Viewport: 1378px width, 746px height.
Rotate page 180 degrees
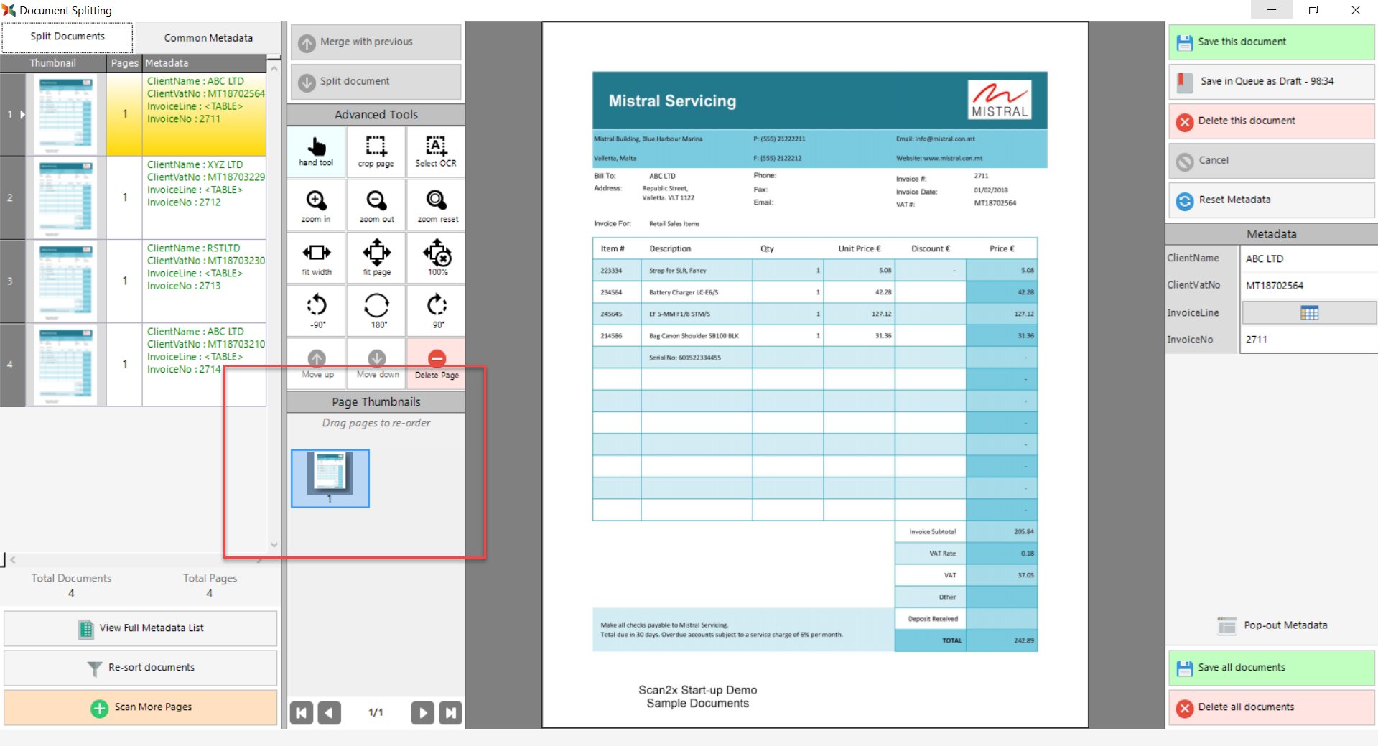[376, 311]
